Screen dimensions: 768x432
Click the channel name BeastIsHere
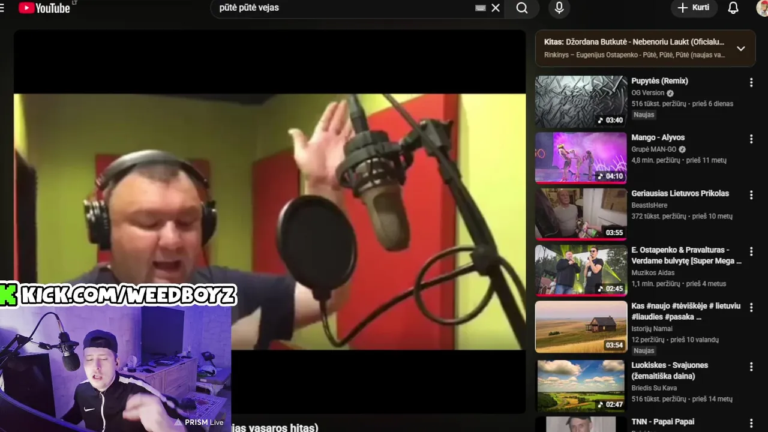(649, 205)
